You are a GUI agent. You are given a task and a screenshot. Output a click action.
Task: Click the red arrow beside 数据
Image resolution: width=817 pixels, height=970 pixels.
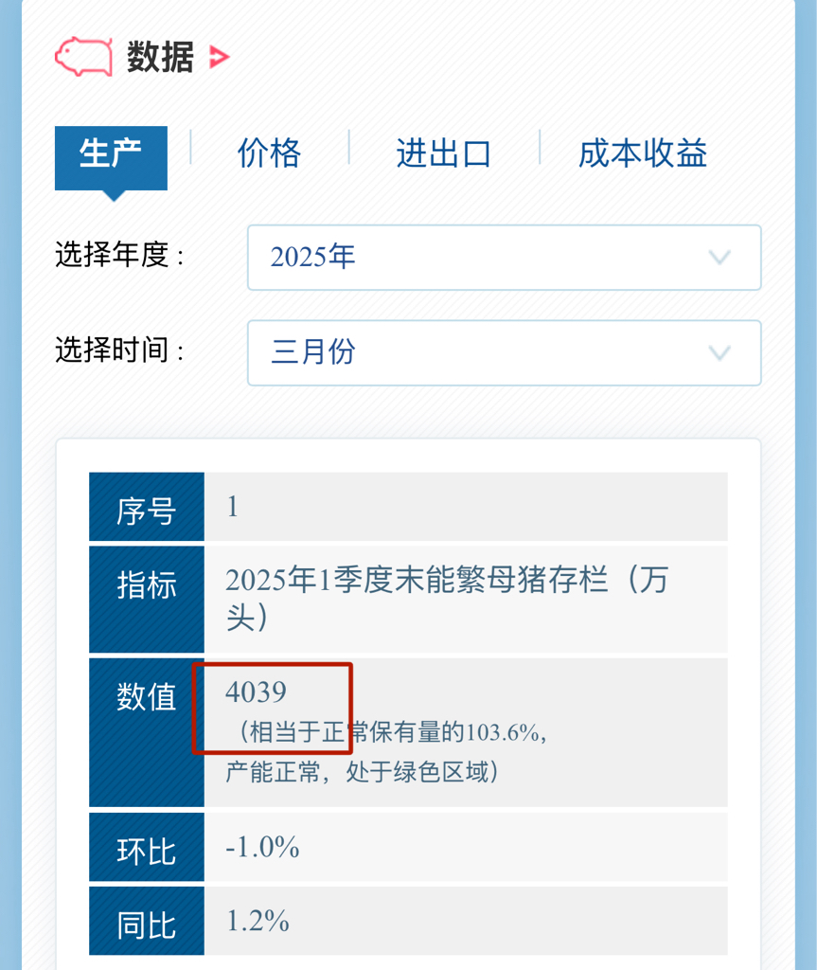point(220,57)
